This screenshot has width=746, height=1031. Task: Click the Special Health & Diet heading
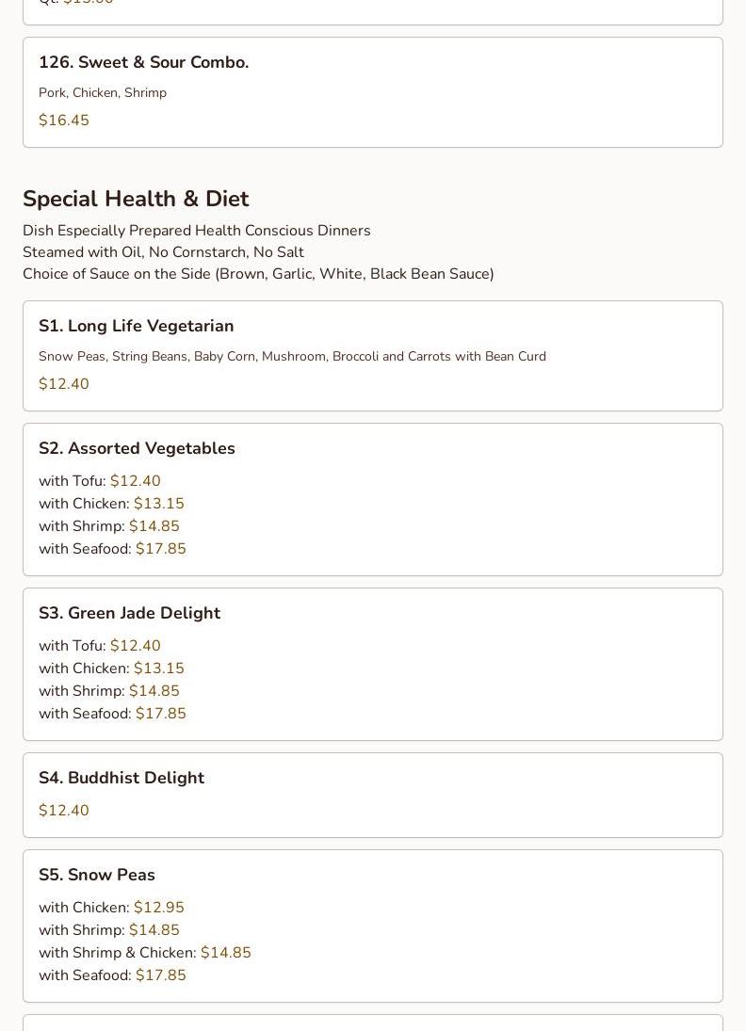[x=136, y=199]
